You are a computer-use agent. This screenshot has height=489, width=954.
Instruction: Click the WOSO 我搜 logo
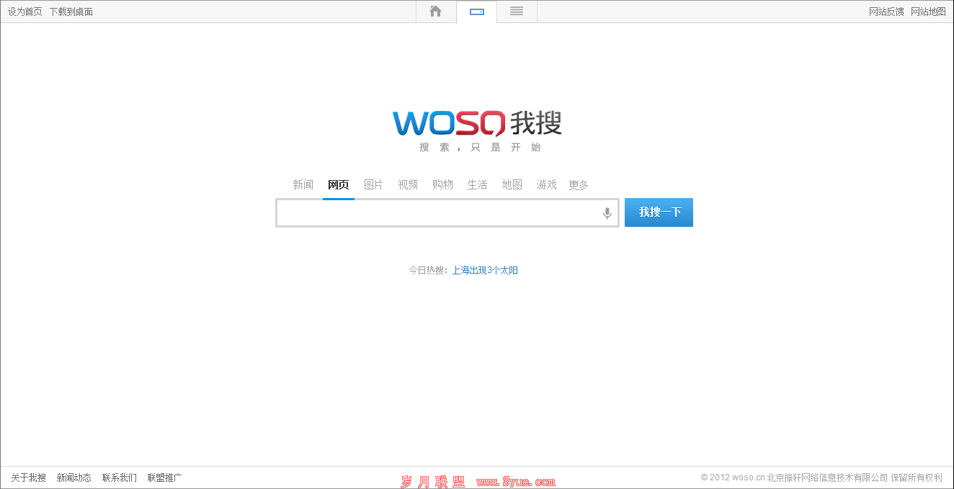click(x=477, y=123)
